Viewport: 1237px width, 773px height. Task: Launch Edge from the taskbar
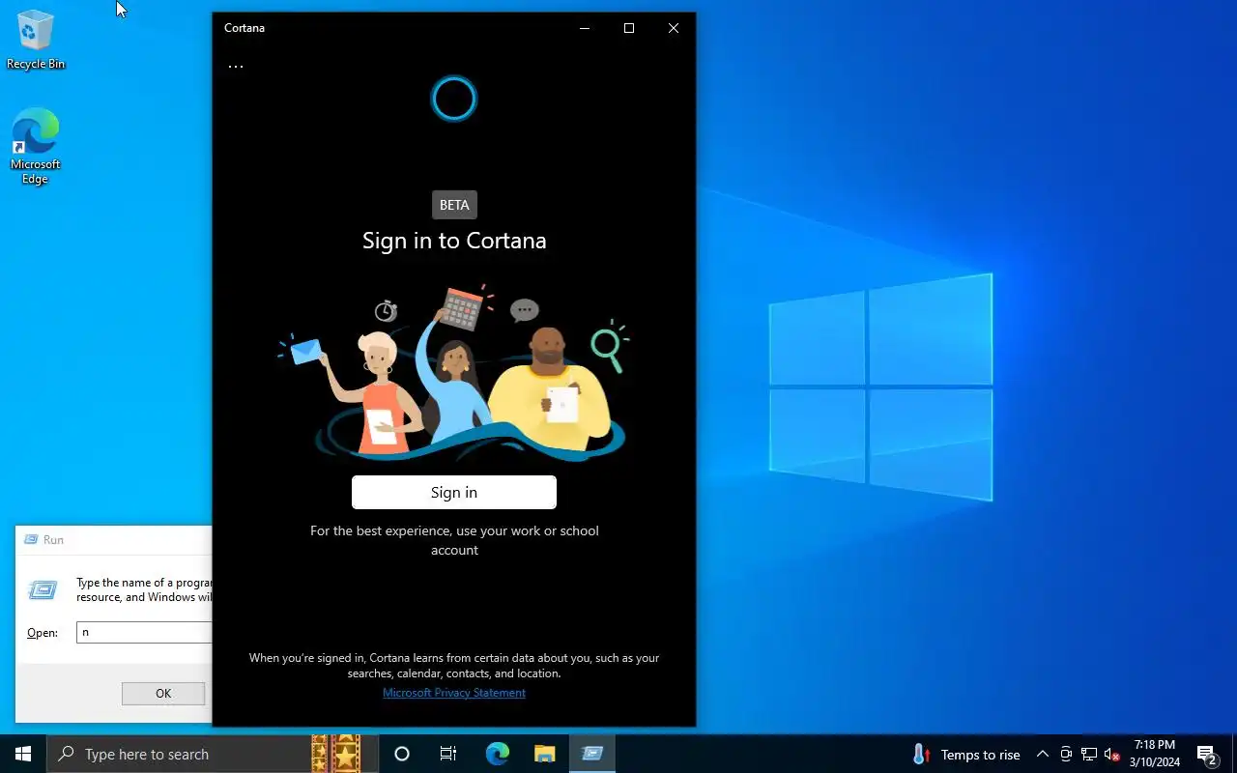tap(497, 754)
